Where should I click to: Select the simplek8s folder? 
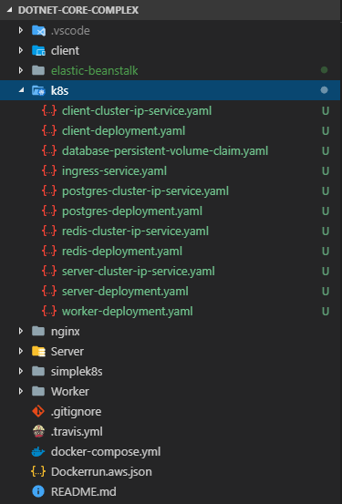[77, 371]
